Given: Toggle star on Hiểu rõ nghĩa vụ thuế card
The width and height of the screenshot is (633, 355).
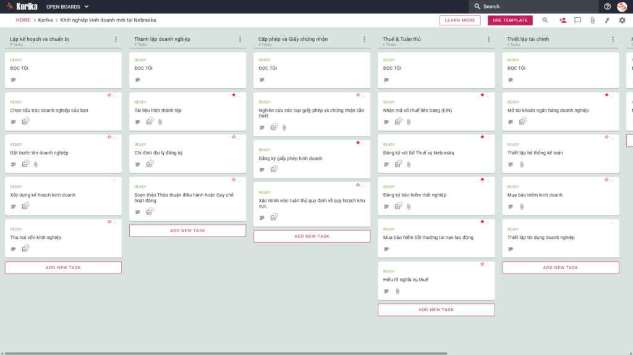Looking at the screenshot, I should click(x=482, y=264).
